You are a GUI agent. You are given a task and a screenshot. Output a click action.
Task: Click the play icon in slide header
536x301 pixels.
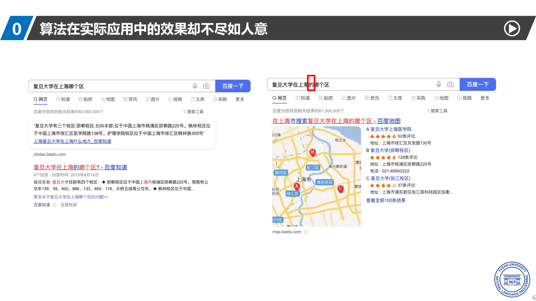point(512,28)
